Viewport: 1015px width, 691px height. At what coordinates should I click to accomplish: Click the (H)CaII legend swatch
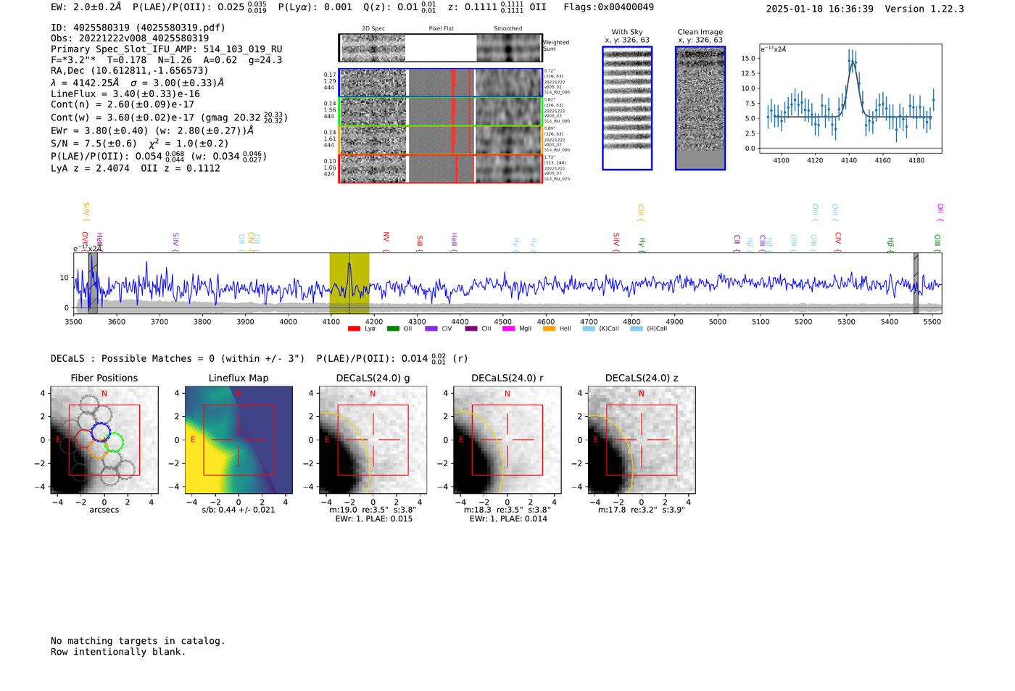(x=637, y=328)
